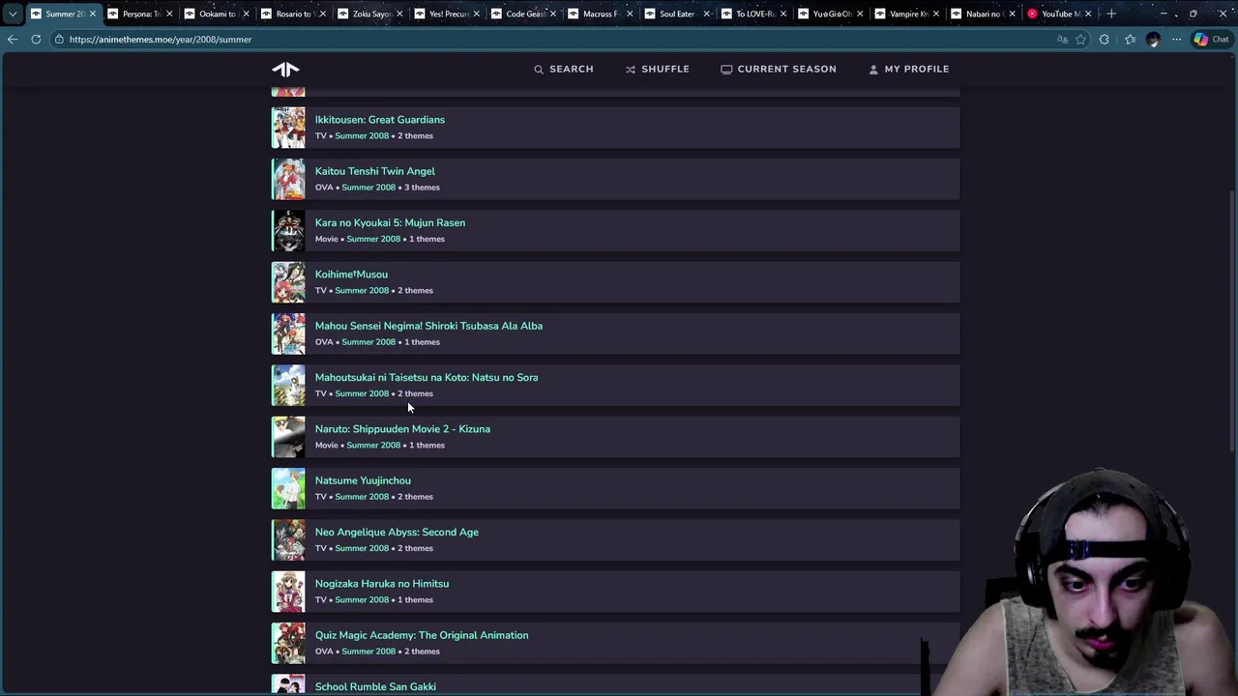Open Naruto: Shippuuden Movie 2 - Kizuna

tap(402, 429)
